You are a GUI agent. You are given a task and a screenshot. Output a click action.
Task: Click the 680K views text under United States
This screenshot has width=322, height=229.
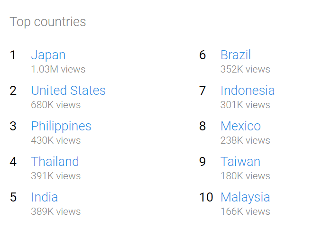point(55,105)
